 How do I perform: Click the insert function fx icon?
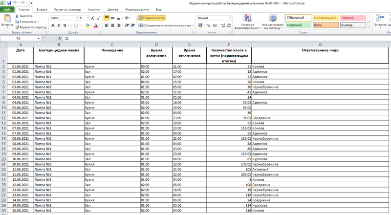point(60,39)
